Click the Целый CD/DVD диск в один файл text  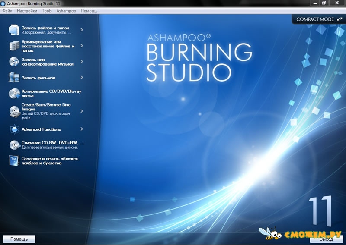tap(45, 116)
